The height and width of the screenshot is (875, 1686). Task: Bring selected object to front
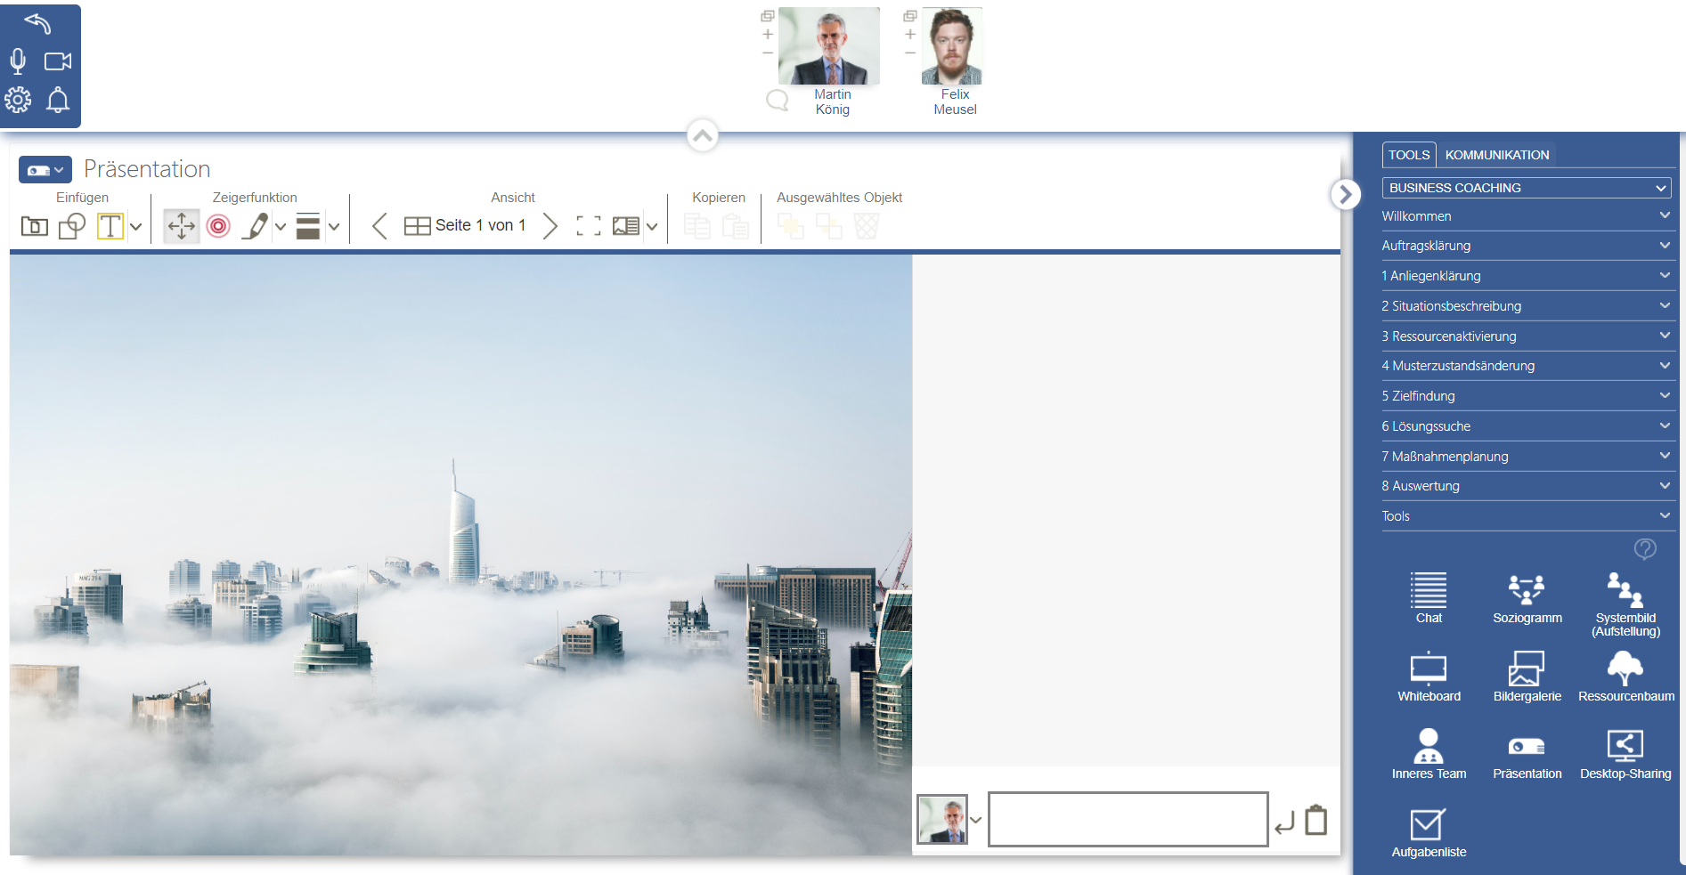(x=791, y=226)
